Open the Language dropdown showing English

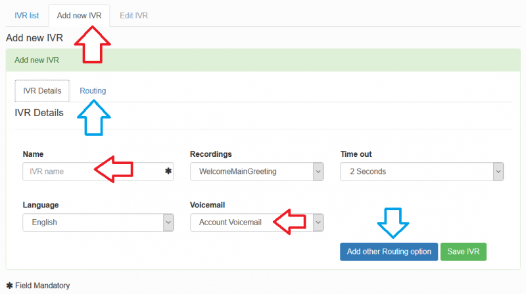[x=98, y=222]
